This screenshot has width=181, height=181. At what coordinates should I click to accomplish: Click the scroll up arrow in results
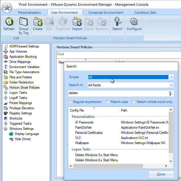coord(171,110)
